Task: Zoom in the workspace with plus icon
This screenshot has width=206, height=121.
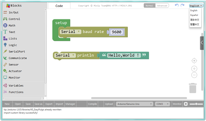Action: 194,69
